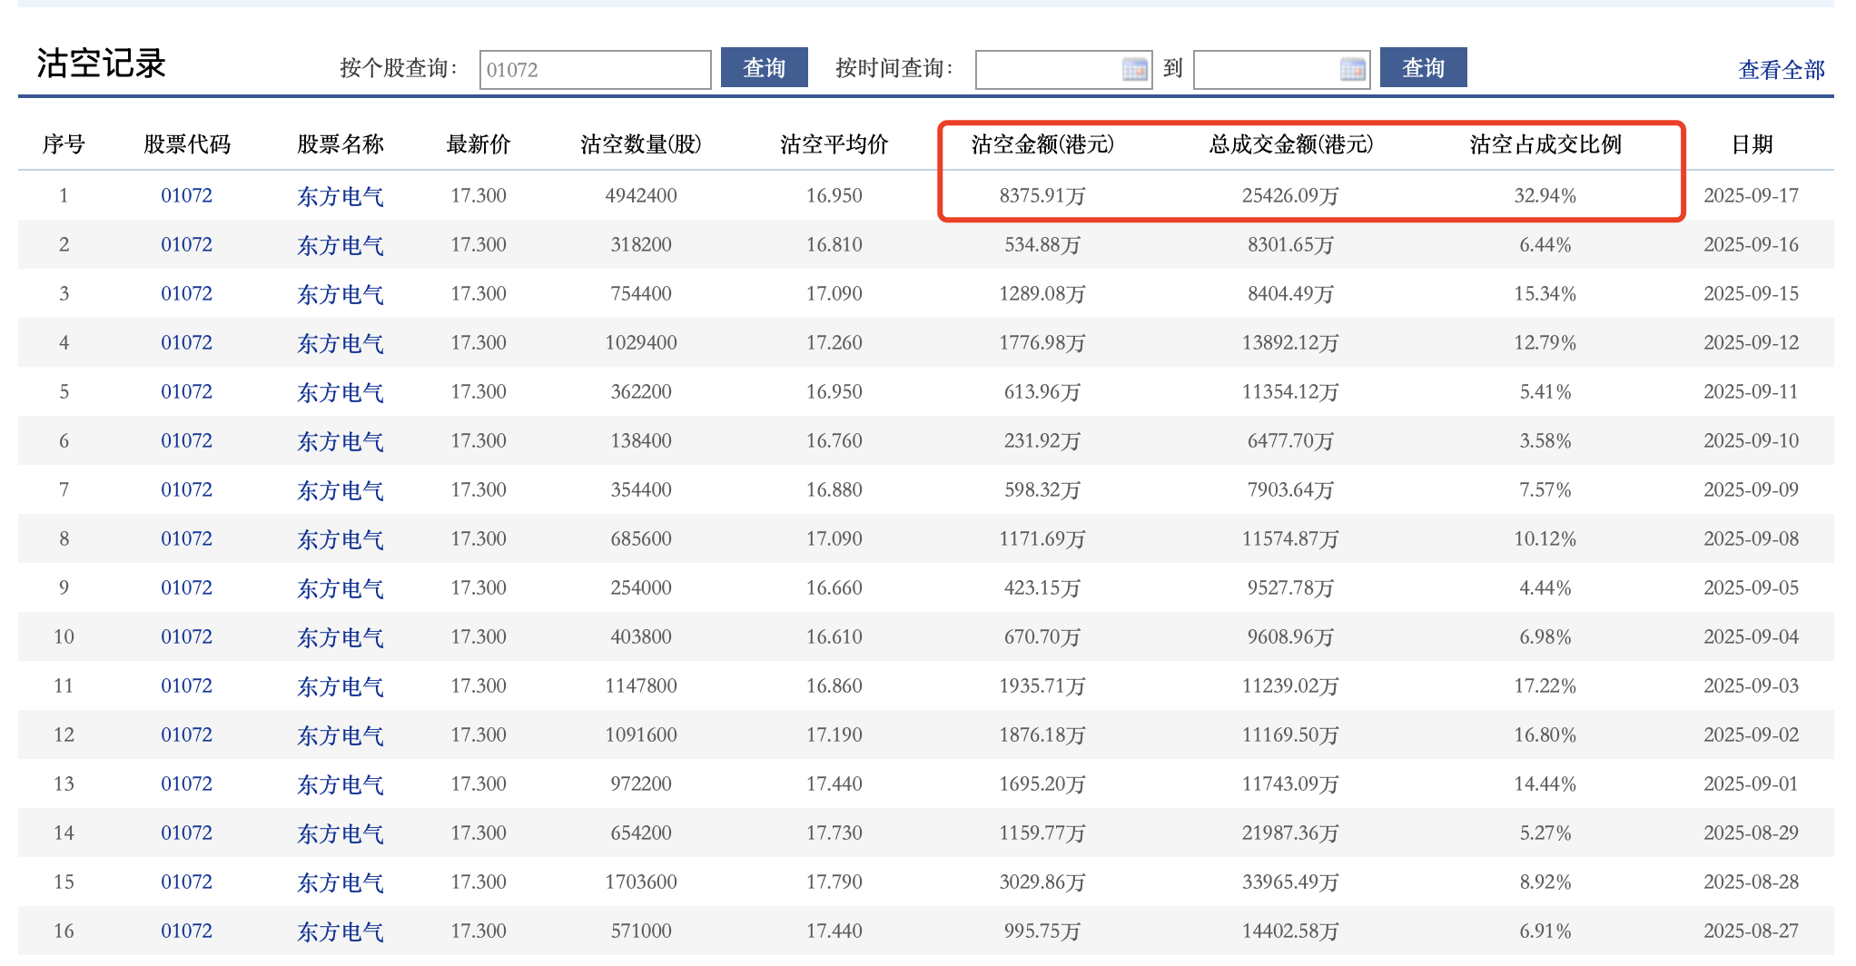
Task: Select the turnover value 25426.09万
Action: click(1290, 196)
